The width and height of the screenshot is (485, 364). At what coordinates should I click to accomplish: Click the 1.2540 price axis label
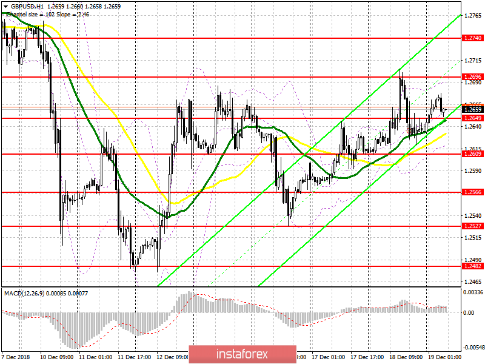tap(473, 215)
